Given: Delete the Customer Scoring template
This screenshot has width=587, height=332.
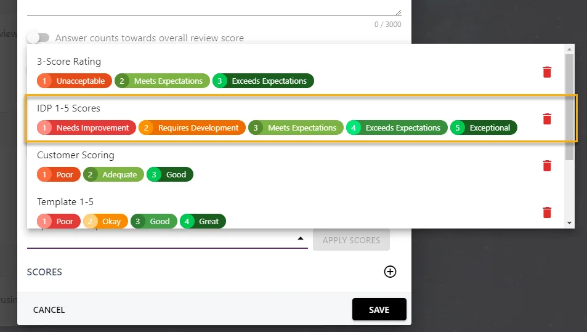Looking at the screenshot, I should point(547,166).
